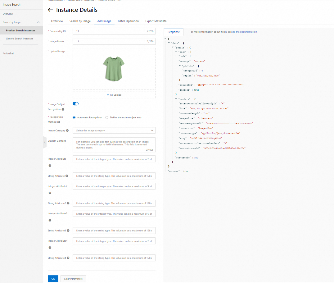
Task: Collapse the "result" JSON node
Action: (173, 47)
